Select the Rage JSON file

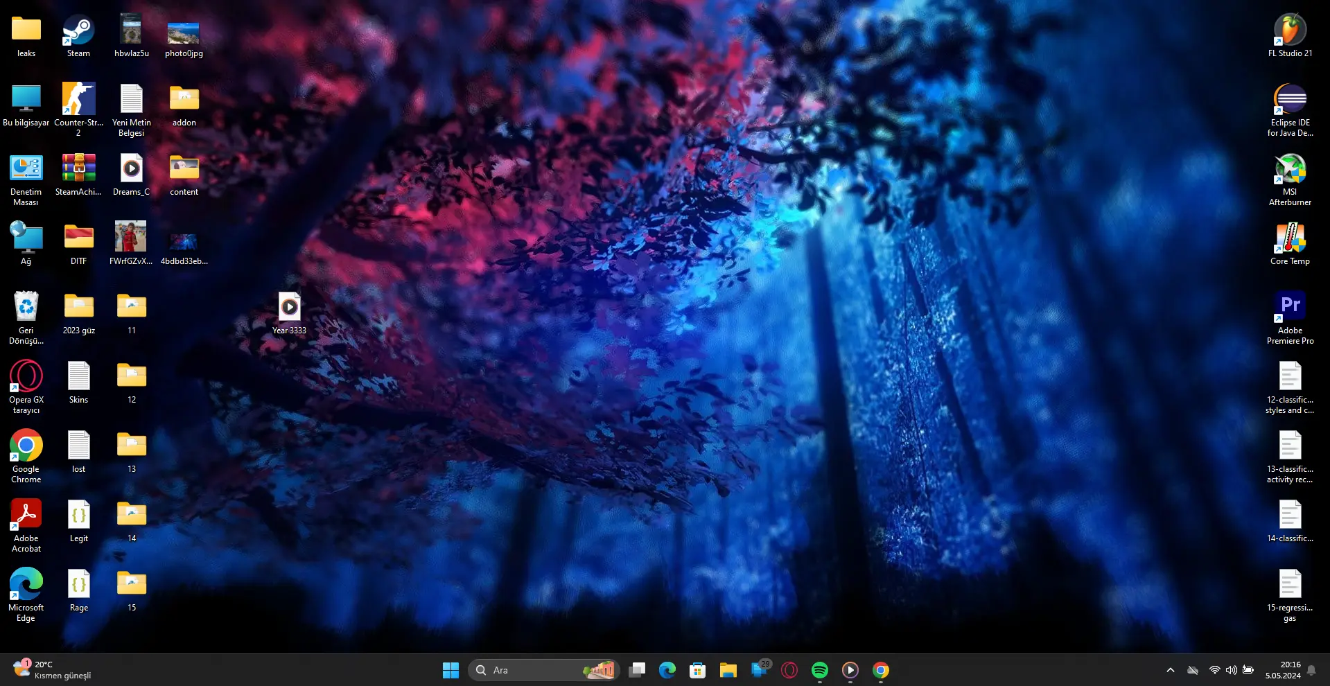click(78, 591)
